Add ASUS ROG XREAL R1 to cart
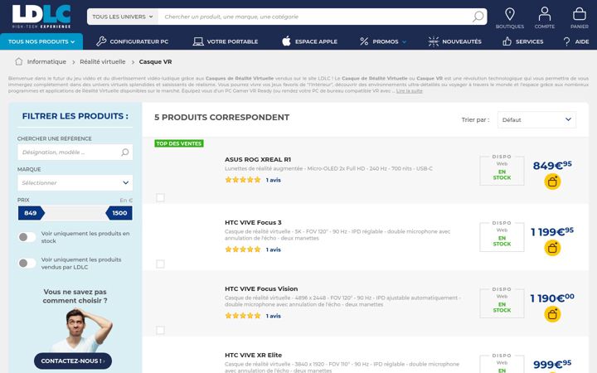Viewport: 597px width, 373px height. pyautogui.click(x=552, y=182)
